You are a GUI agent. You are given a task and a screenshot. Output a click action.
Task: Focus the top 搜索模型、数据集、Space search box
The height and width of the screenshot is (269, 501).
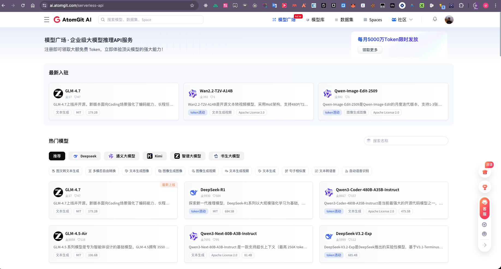(x=151, y=20)
